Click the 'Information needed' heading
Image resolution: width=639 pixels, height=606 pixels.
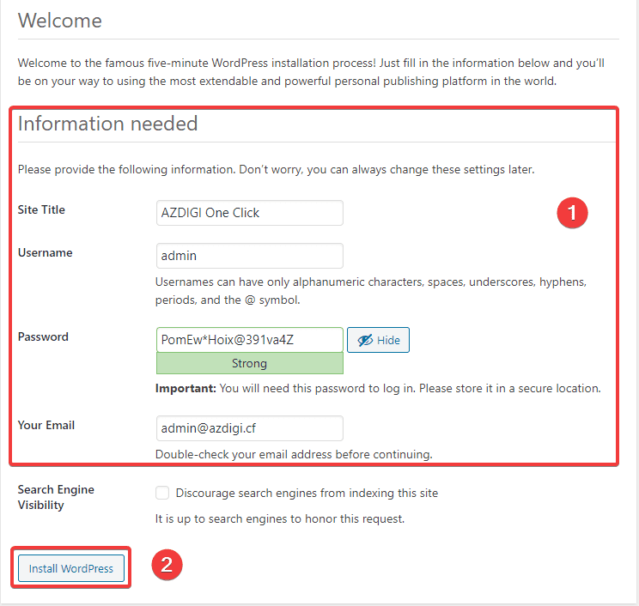coord(107,124)
